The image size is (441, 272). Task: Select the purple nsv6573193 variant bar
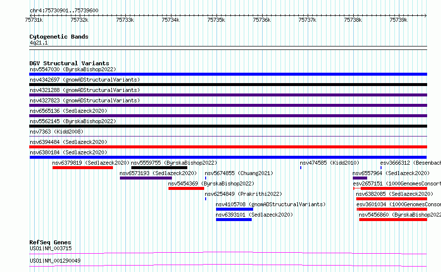[x=146, y=178]
